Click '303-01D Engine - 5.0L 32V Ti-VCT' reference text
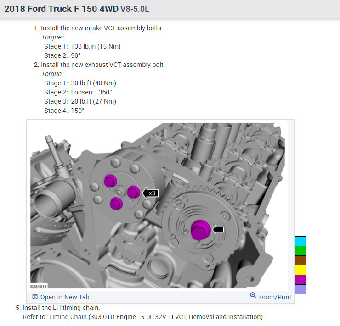Viewport: 340px width, 326px height. coord(138,317)
